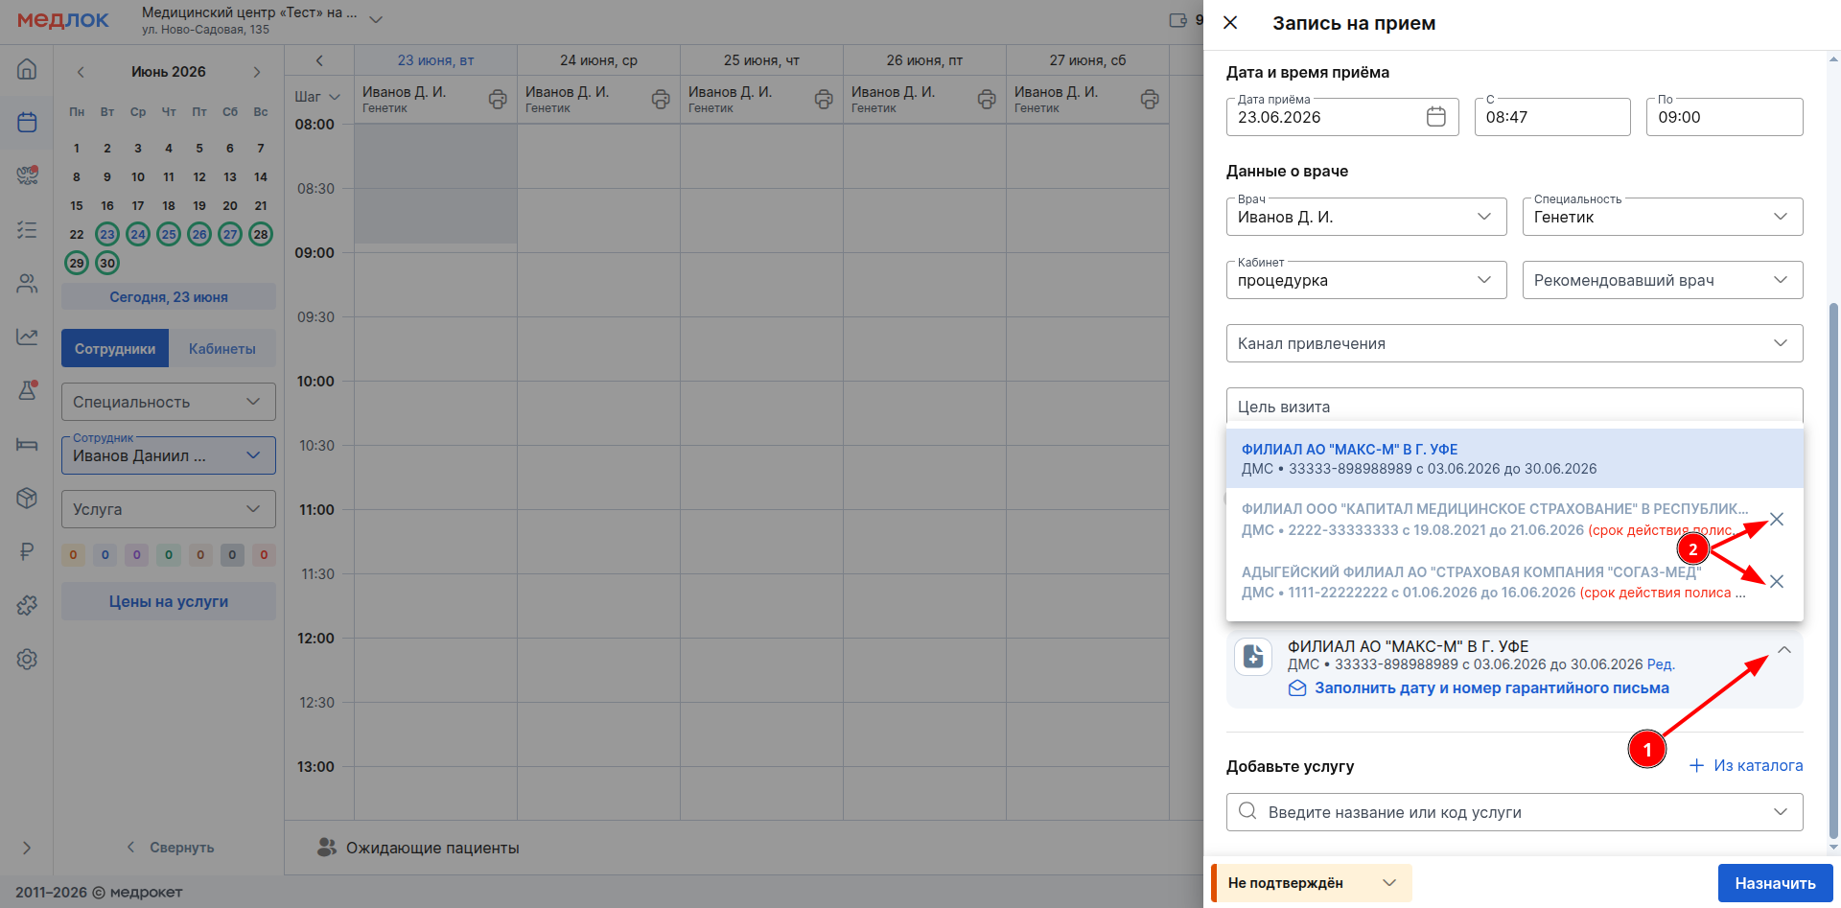Open the home page from the sidebar

pyautogui.click(x=27, y=69)
